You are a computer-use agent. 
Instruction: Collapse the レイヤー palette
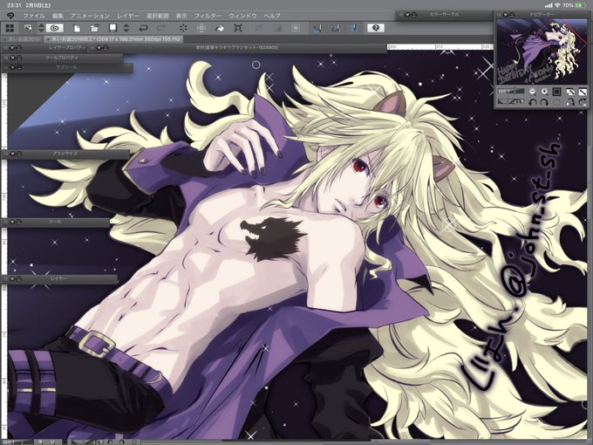19,279
